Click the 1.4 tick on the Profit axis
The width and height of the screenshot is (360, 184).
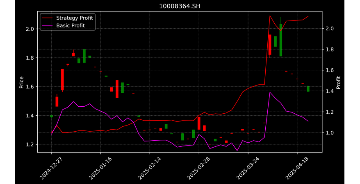point(330,91)
